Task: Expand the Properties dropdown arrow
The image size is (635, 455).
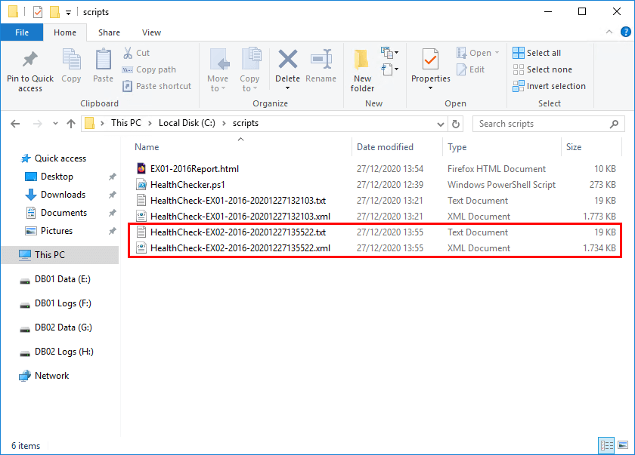Action: (430, 88)
